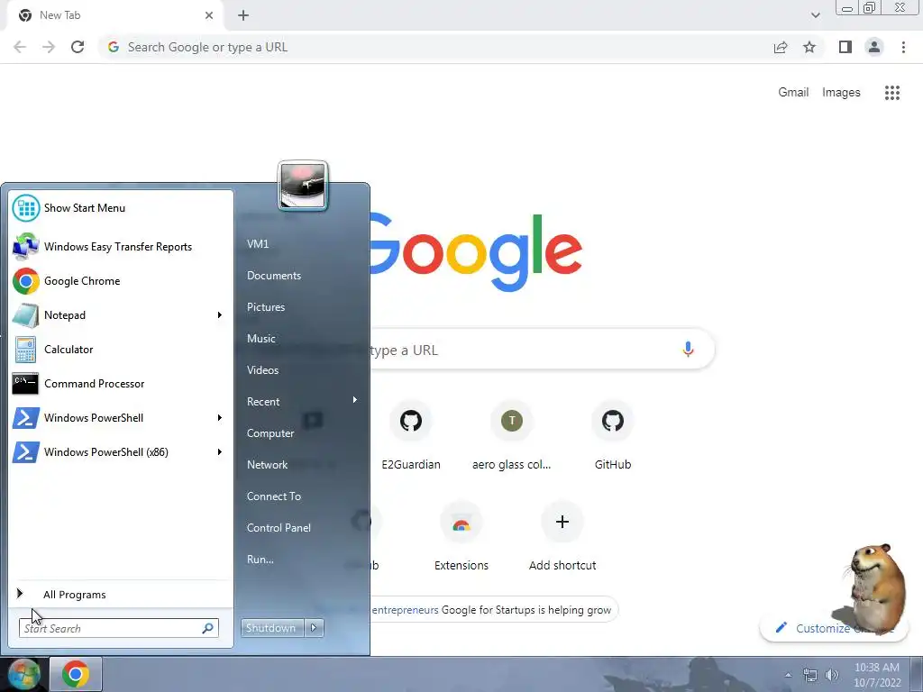Expand the Recent items submenu arrow
This screenshot has width=923, height=692.
click(x=355, y=400)
